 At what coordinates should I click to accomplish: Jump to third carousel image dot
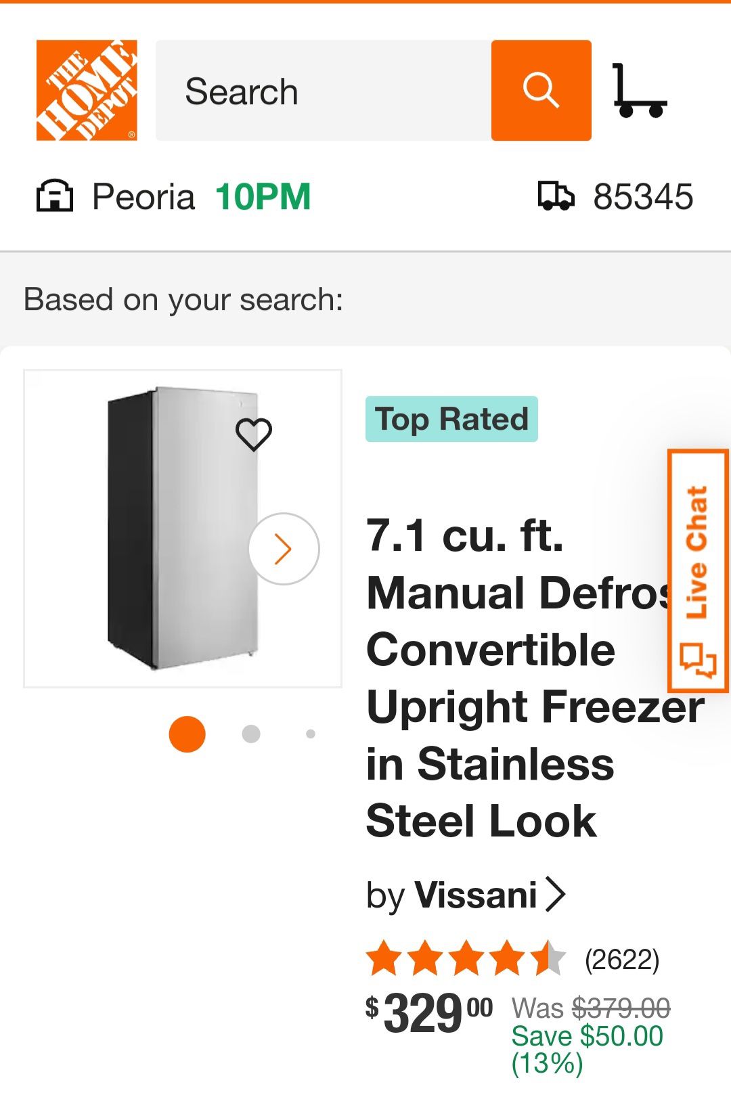coord(311,734)
